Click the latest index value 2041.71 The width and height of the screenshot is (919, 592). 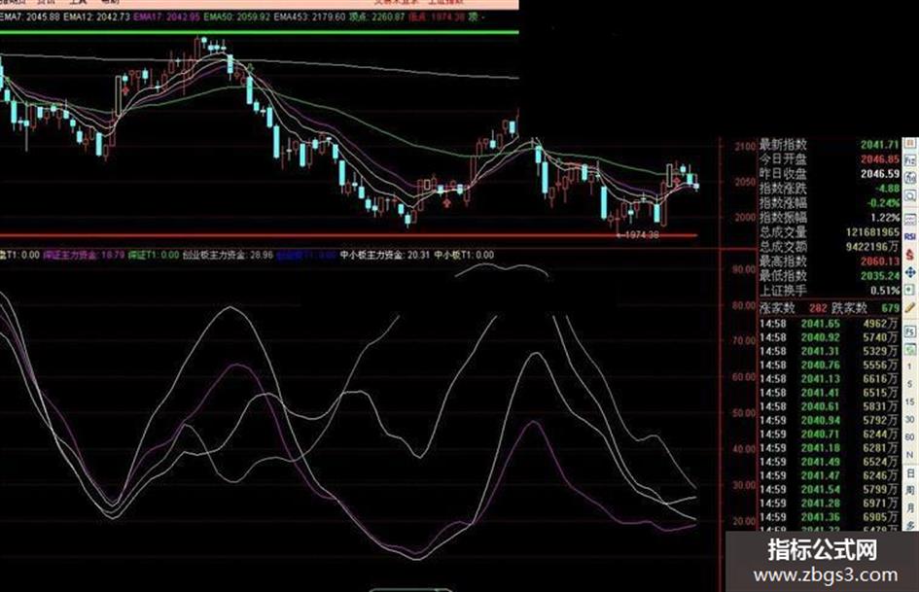[x=880, y=144]
